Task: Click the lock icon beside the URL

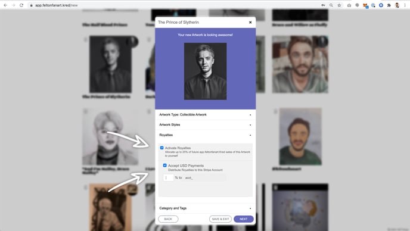Action: (x=32, y=5)
